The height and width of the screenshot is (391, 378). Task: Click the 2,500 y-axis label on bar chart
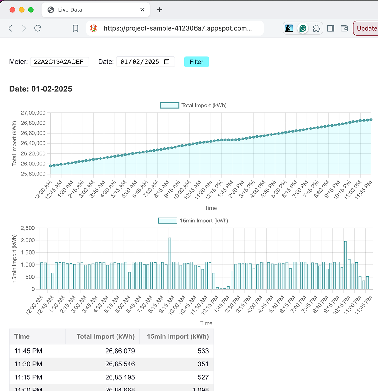point(28,228)
